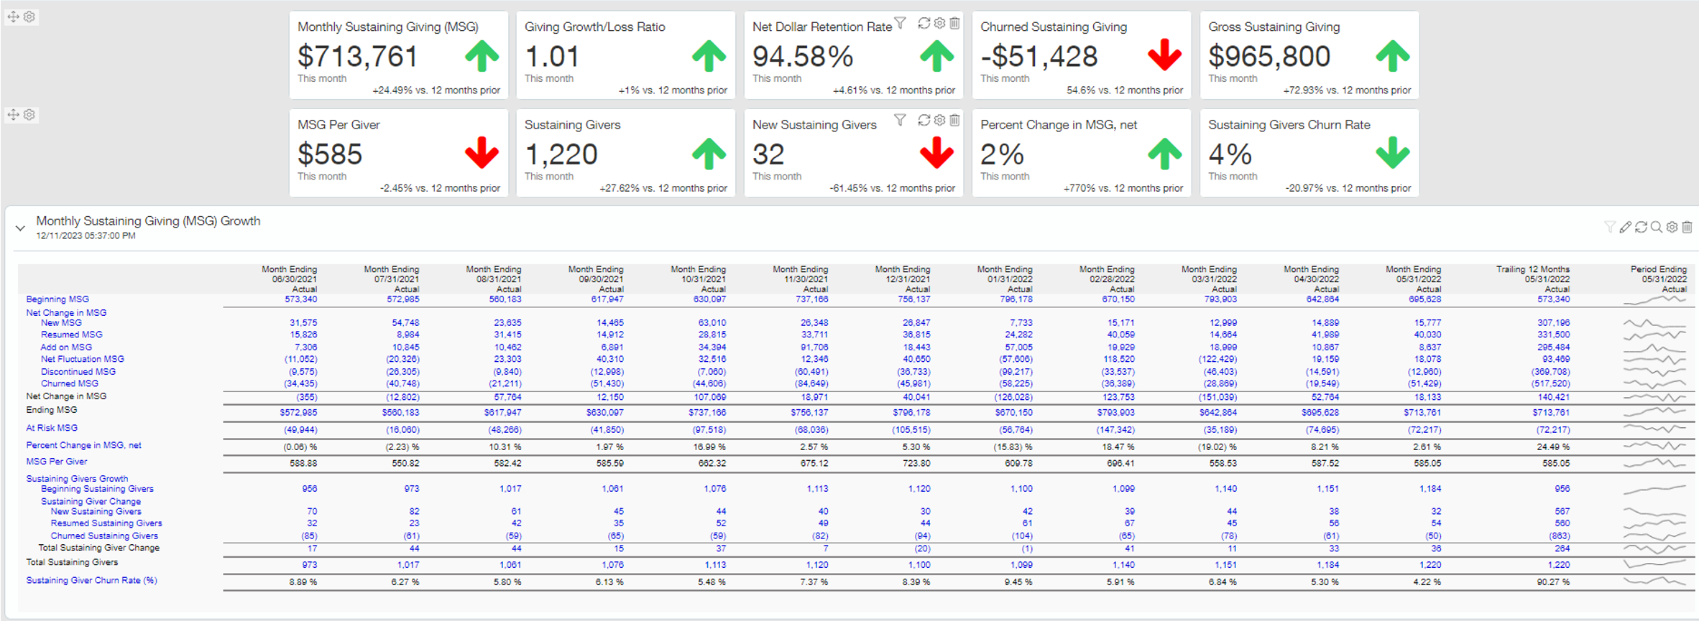This screenshot has height=621, width=1699.
Task: Open gear settings for the second card row
Action: point(29,115)
